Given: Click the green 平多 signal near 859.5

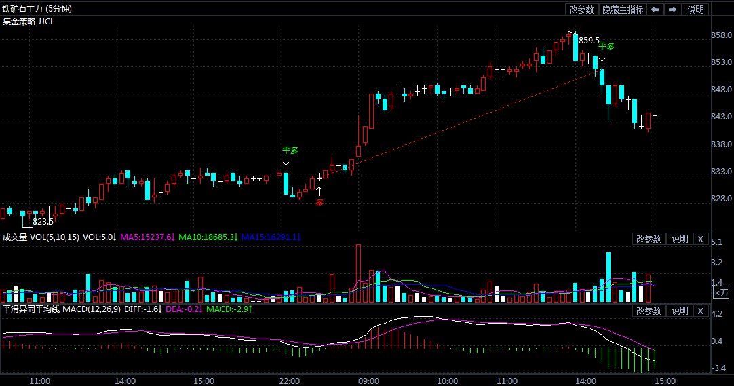Looking at the screenshot, I should 606,47.
